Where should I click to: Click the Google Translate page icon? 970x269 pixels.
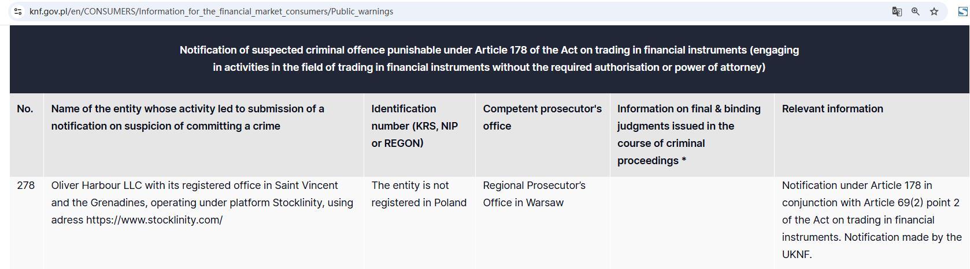[897, 12]
